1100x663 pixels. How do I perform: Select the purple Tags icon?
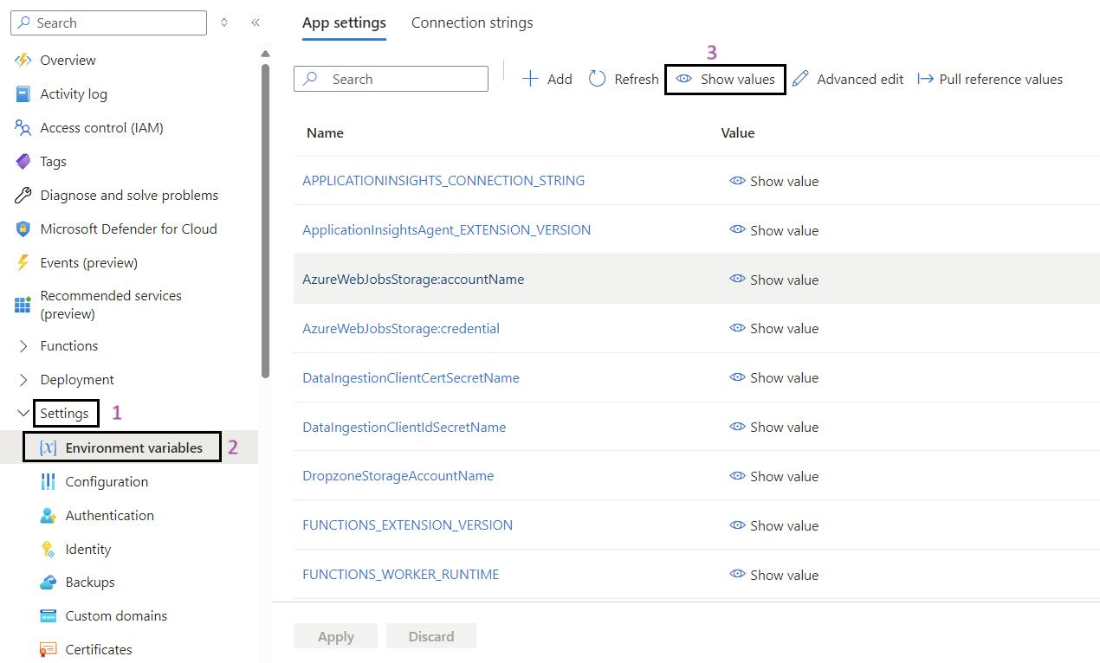[23, 161]
